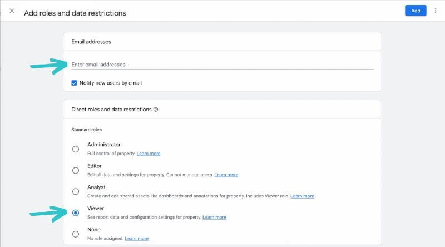Screen dimensions: 445x247
Task: Close the Add roles dialog with X
Action: (12, 11)
